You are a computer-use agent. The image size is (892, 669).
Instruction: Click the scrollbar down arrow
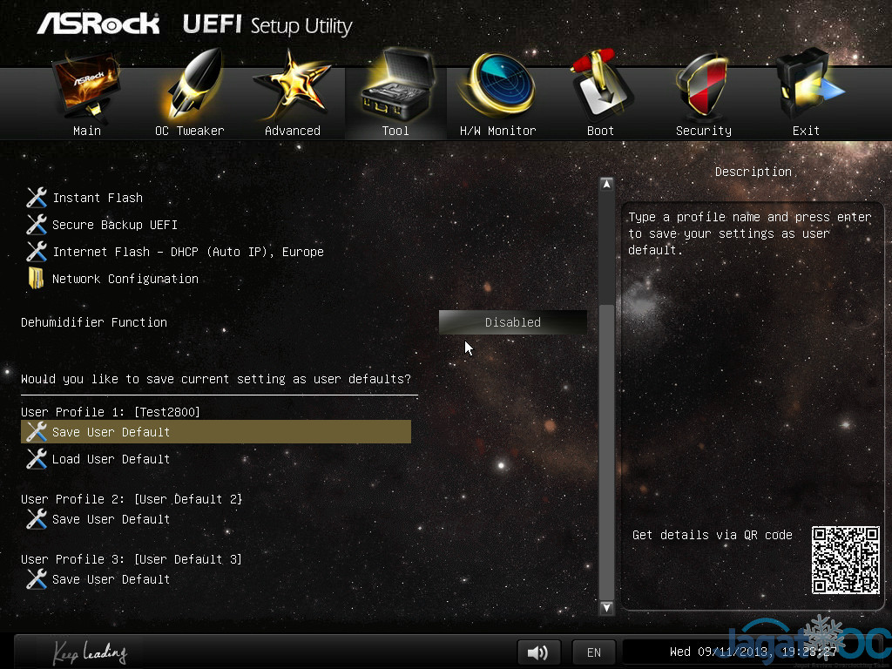tap(607, 607)
